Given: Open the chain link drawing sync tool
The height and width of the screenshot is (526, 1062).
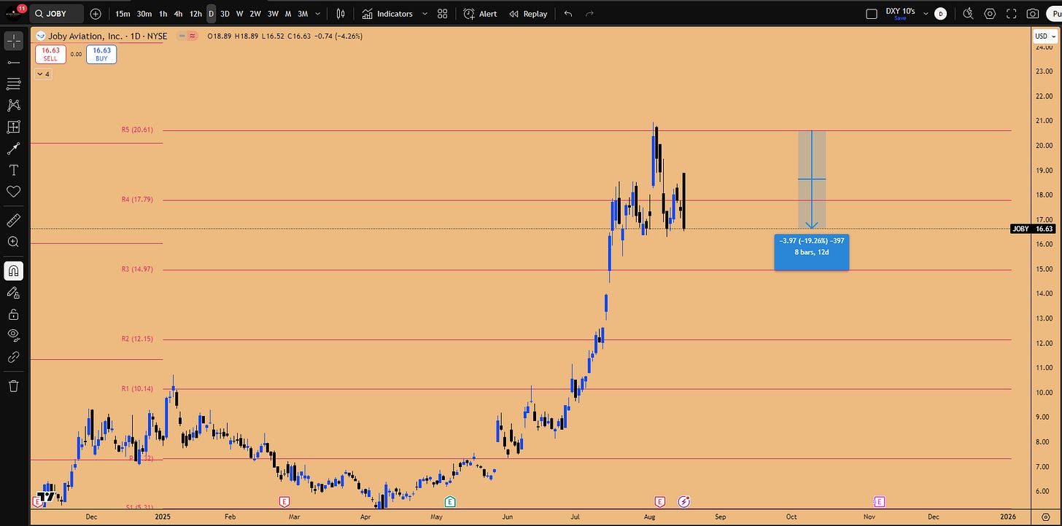Looking at the screenshot, I should point(13,357).
